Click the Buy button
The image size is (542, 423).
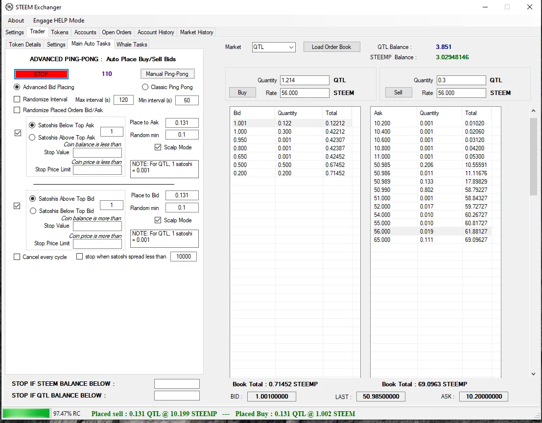point(242,93)
